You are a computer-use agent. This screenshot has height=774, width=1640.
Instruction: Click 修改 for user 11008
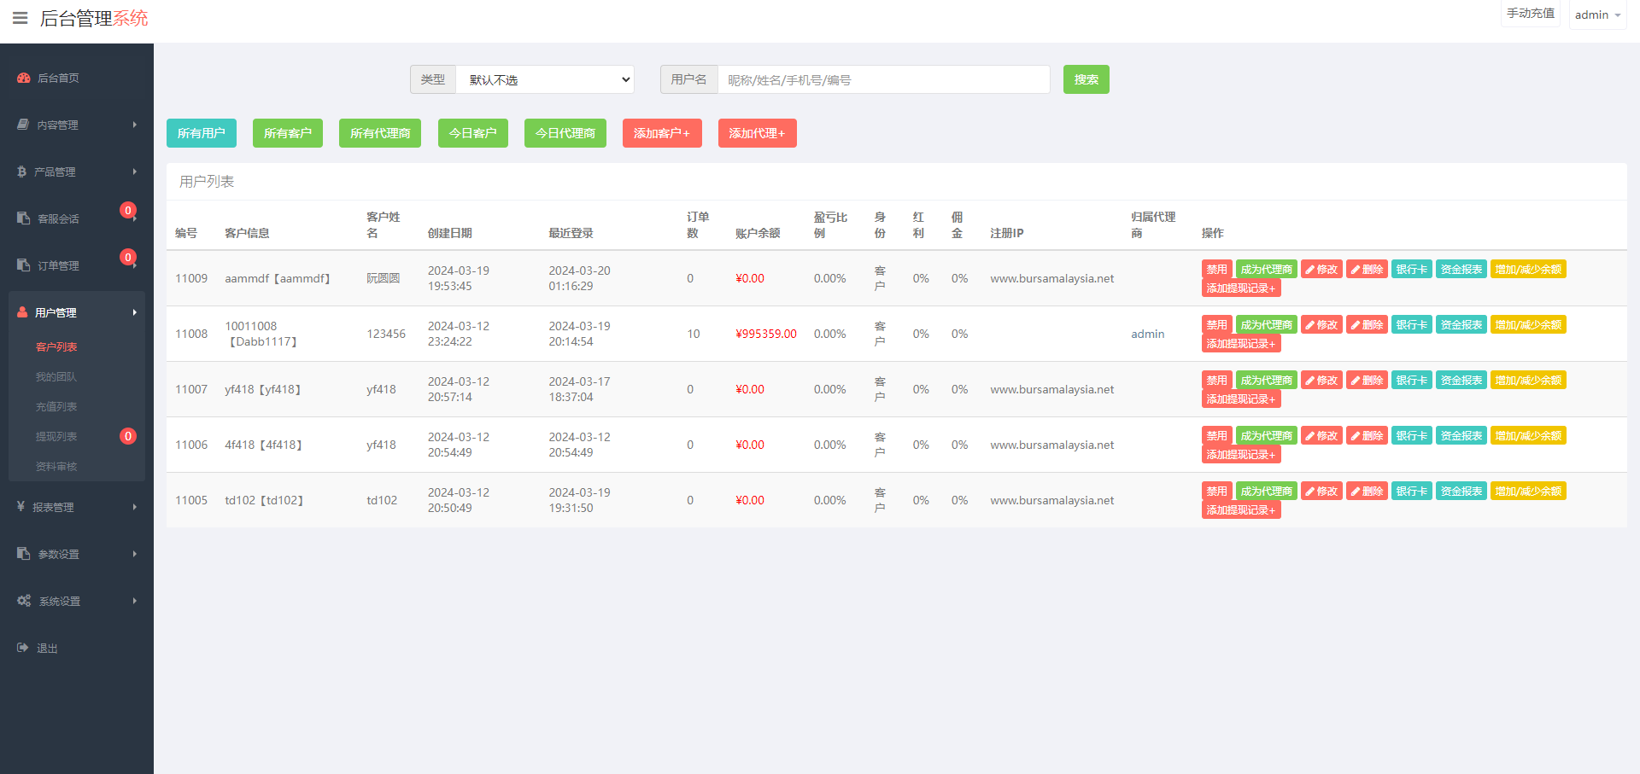[x=1321, y=325]
